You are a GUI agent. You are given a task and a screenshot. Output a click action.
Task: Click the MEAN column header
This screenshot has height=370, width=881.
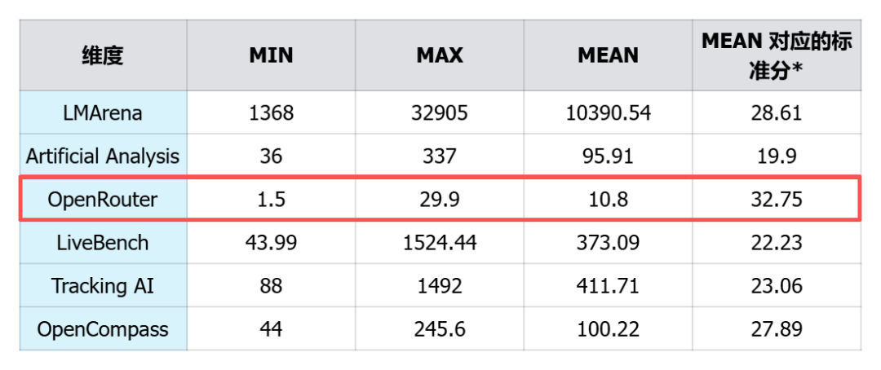608,55
